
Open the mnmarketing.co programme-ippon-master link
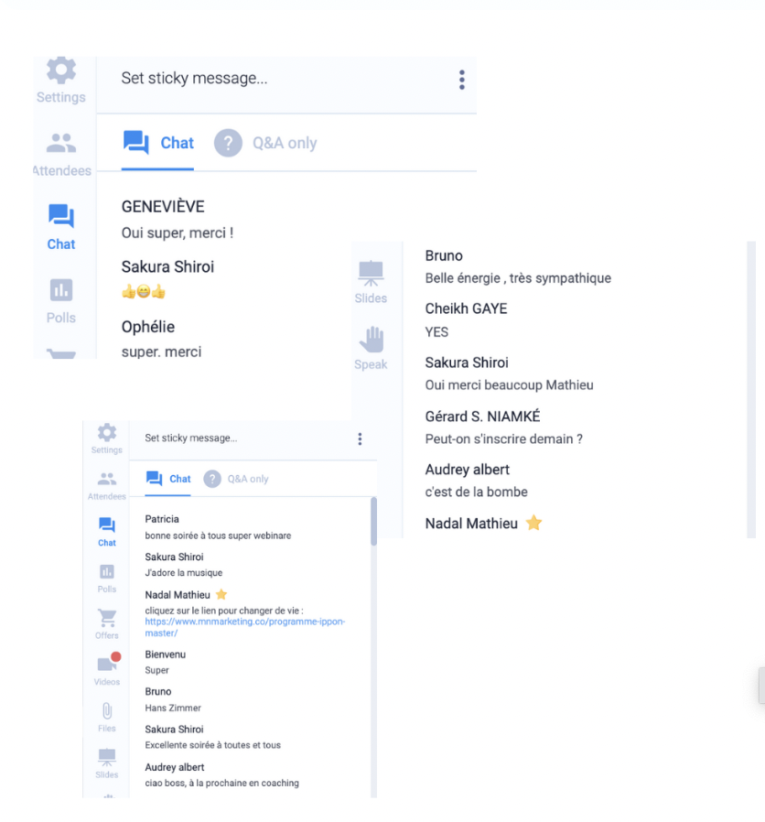244,627
